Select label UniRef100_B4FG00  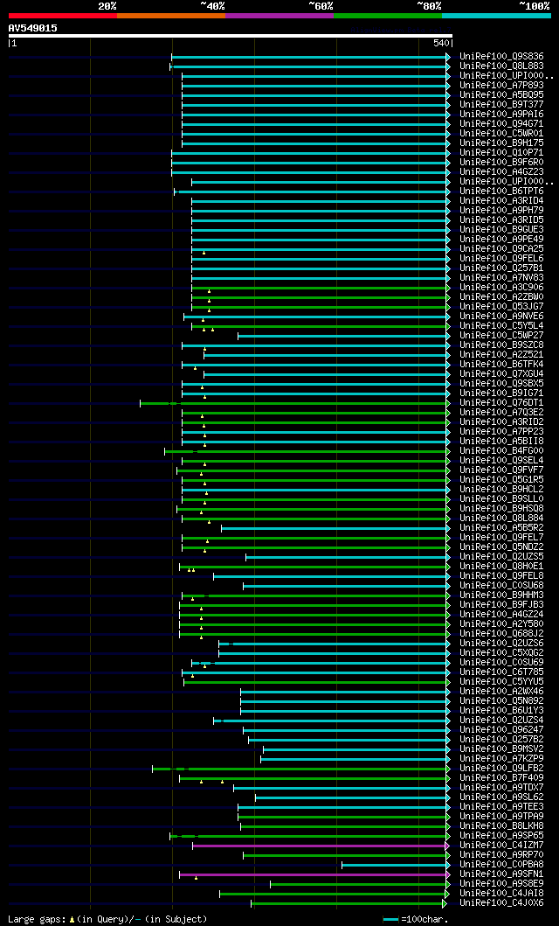point(502,451)
